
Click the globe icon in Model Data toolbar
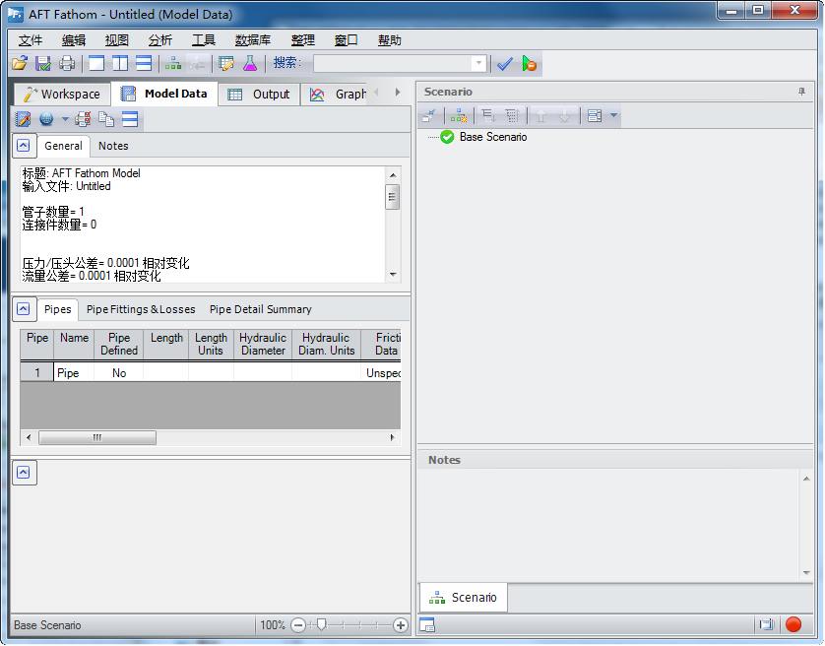tap(46, 119)
